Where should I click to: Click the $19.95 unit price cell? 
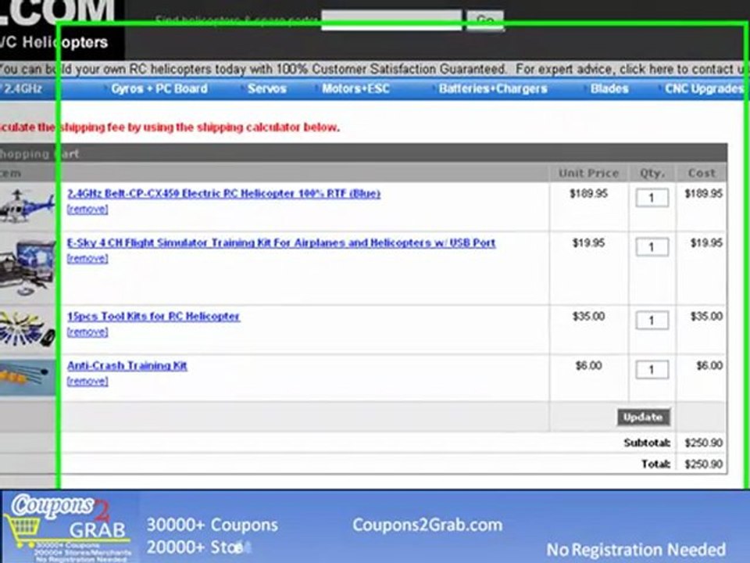click(x=589, y=242)
